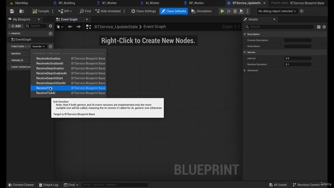Open Compile options three-dot menu
The image size is (334, 188).
coord(52,11)
